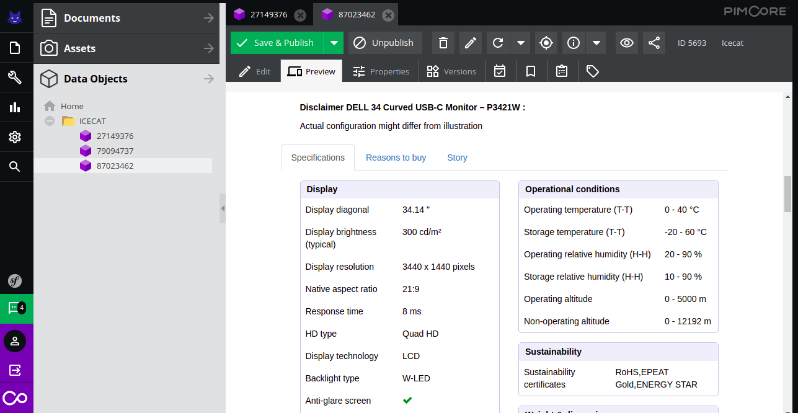Click the Data Objects panel arrow
798x413 pixels.
point(209,79)
